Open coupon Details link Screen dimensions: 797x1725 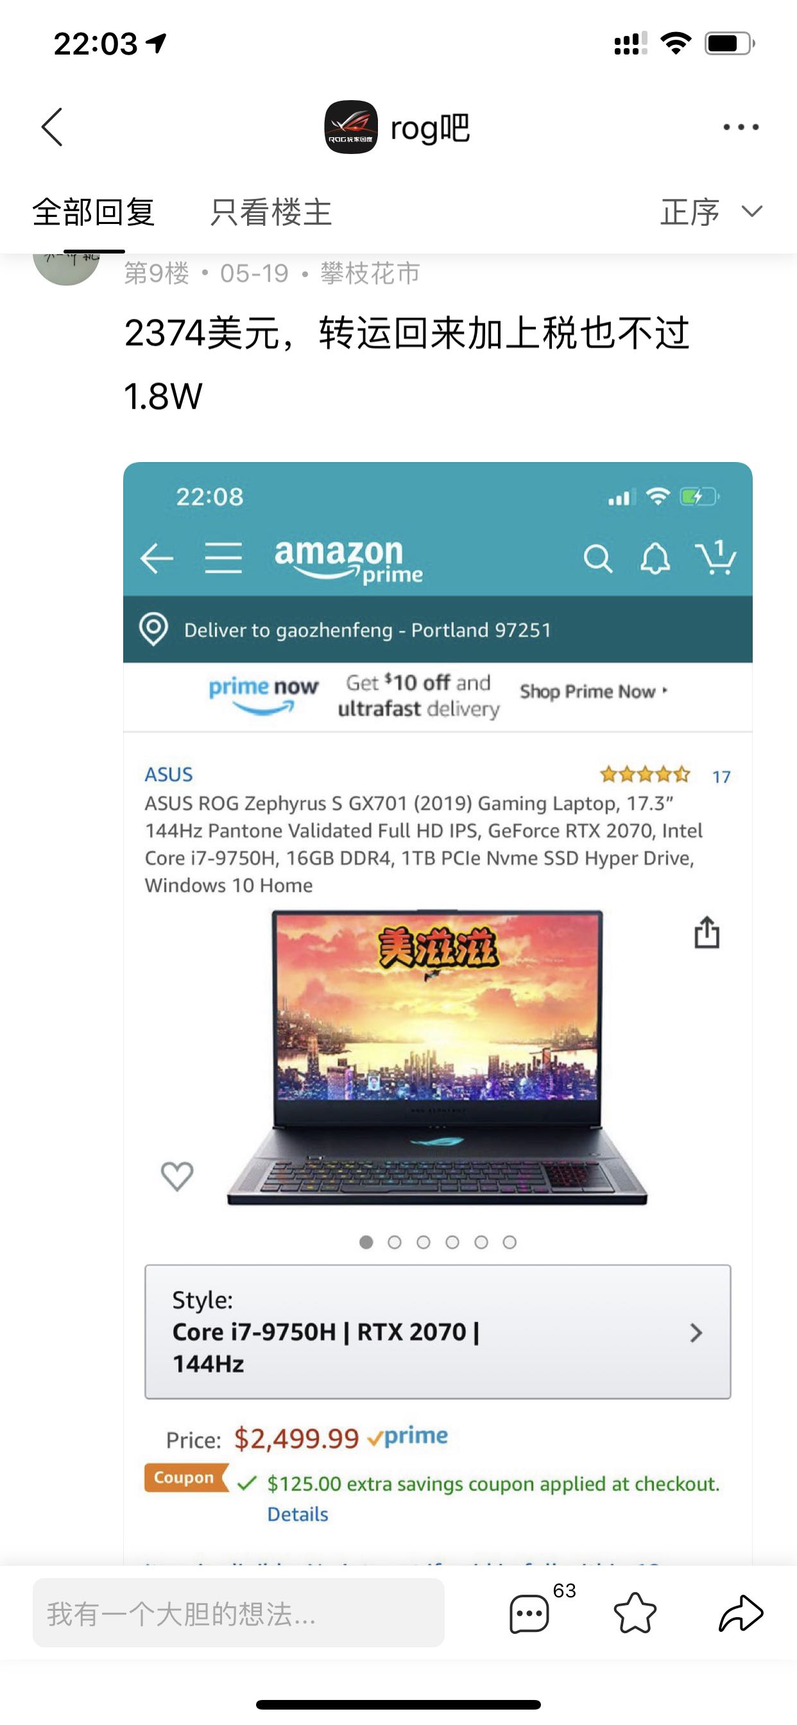coord(297,1514)
